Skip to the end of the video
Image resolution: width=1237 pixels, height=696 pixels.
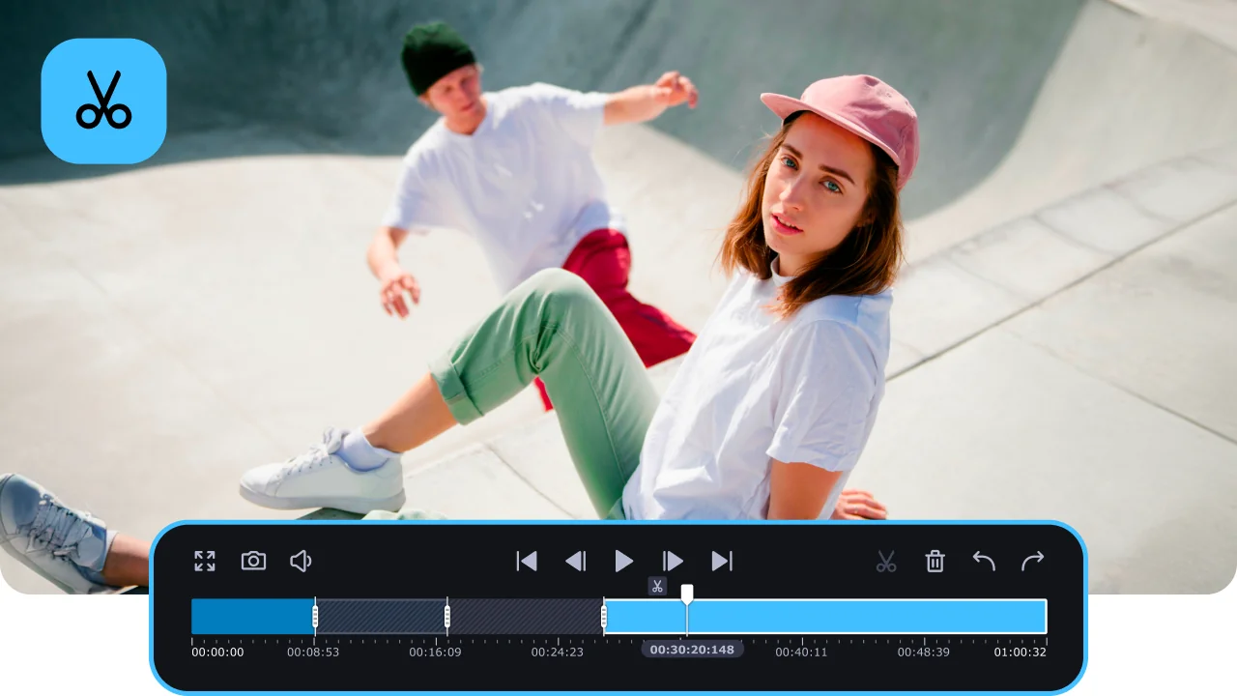[722, 561]
